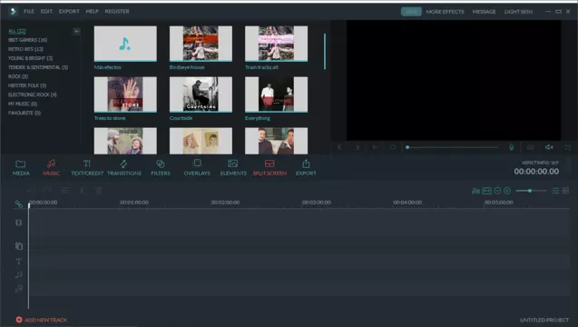Screen dimensions: 578x327
Task: Click the voiceover microphone icon under preview
Action: pyautogui.click(x=511, y=147)
